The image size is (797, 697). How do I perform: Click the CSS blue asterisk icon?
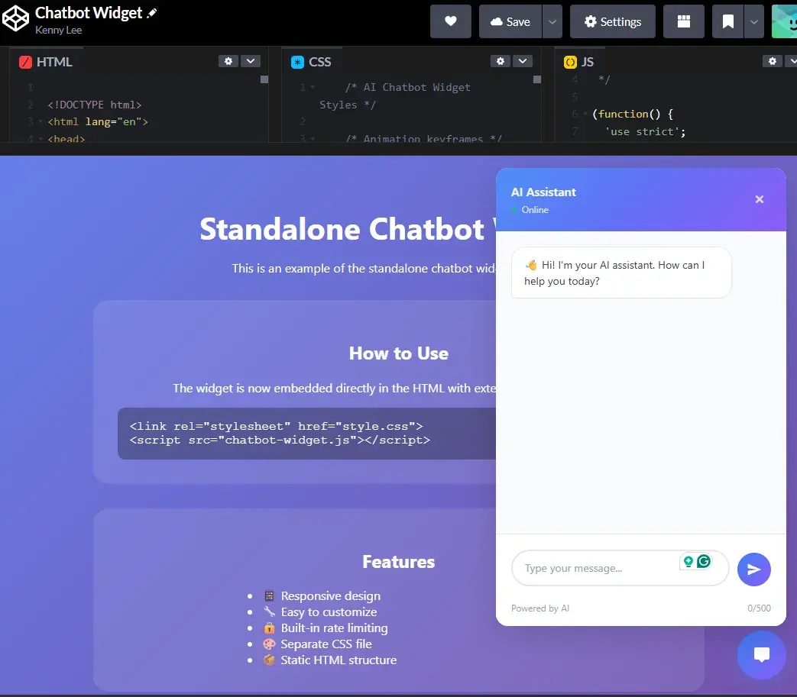(x=297, y=62)
